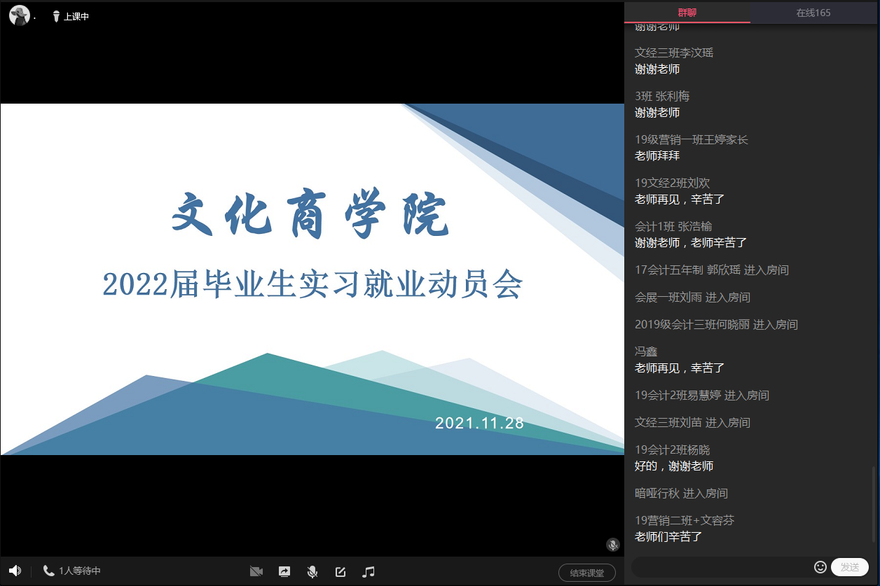
Task: Click the music note icon
Action: point(369,571)
